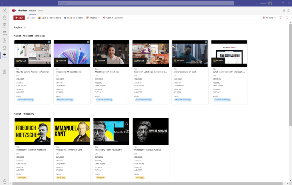Click Play Now for Introducing Microsoft Loop
292x185 pixels.
60,79
